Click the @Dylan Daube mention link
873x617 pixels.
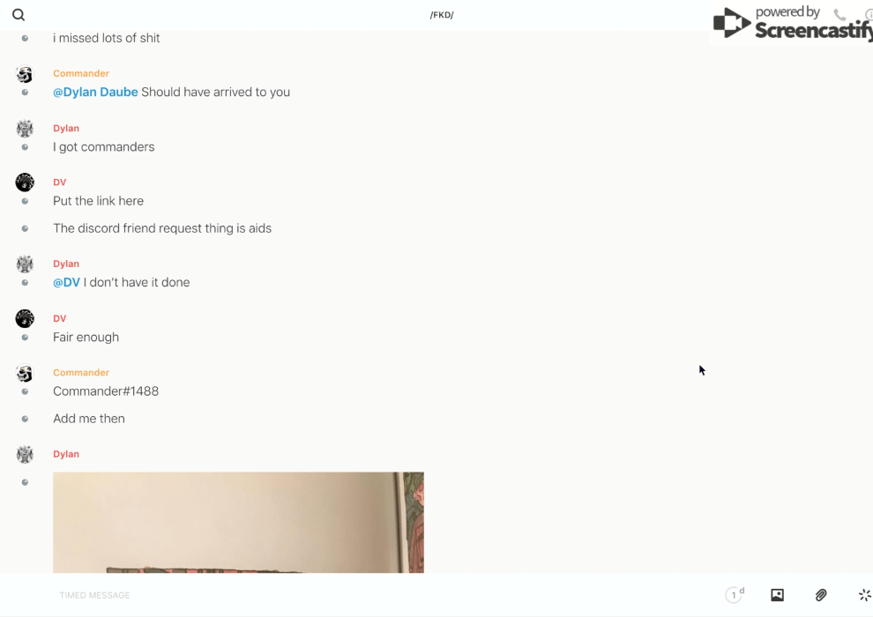[95, 93]
